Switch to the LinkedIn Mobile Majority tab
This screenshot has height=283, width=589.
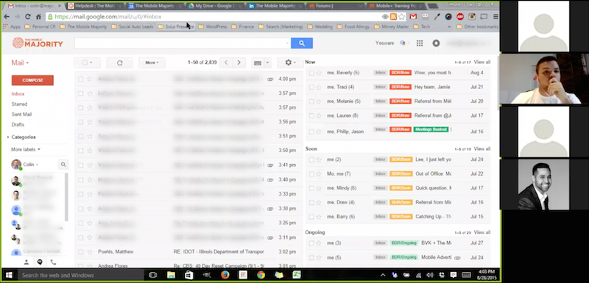275,6
